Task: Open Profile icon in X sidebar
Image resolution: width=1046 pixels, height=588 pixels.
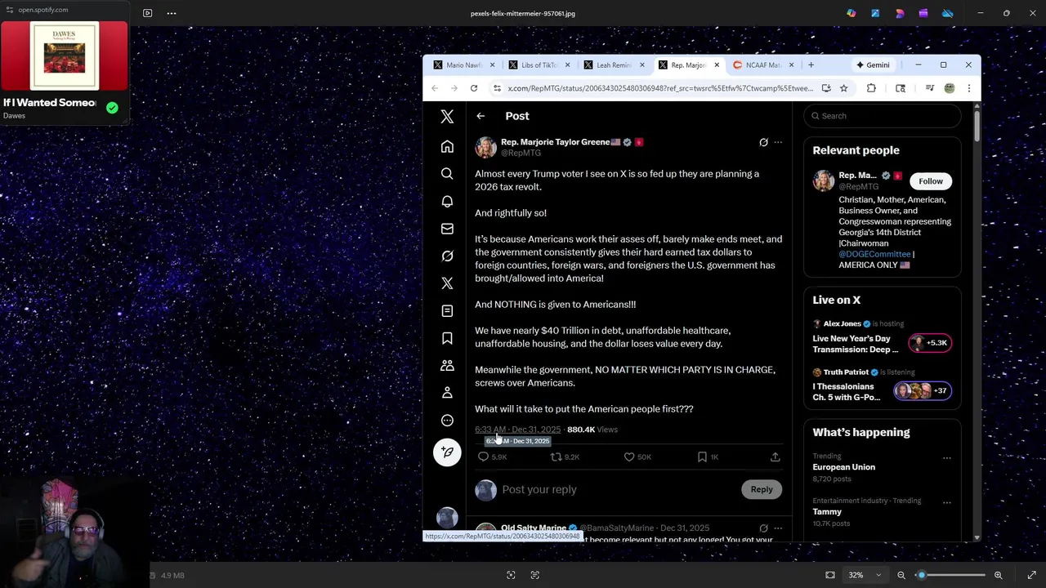Action: [447, 393]
